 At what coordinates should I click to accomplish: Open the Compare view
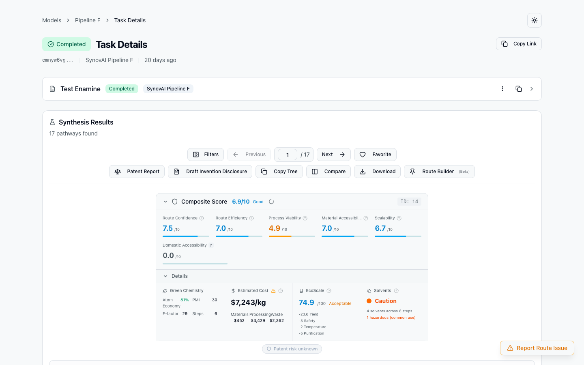pyautogui.click(x=328, y=172)
